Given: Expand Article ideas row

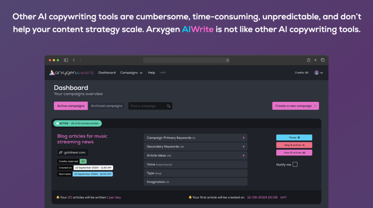Looking at the screenshot, I should (x=196, y=156).
